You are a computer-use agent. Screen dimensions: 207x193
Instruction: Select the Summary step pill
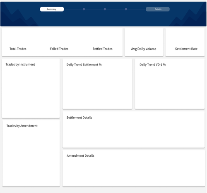52,9
